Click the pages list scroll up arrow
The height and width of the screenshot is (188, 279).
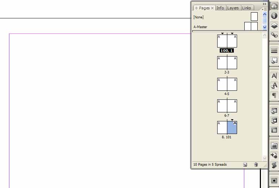click(265, 35)
